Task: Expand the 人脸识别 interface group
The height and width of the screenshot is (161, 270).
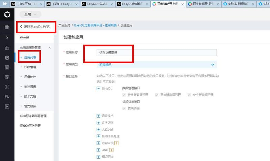Action: coord(98,129)
